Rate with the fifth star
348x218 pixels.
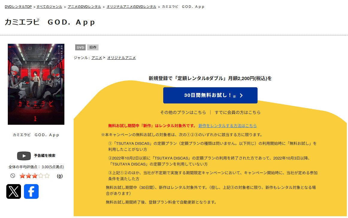coord(47,176)
